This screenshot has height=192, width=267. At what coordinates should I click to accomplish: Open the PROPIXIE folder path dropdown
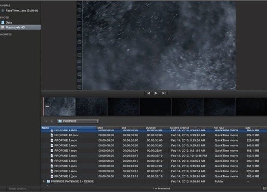coord(78,121)
